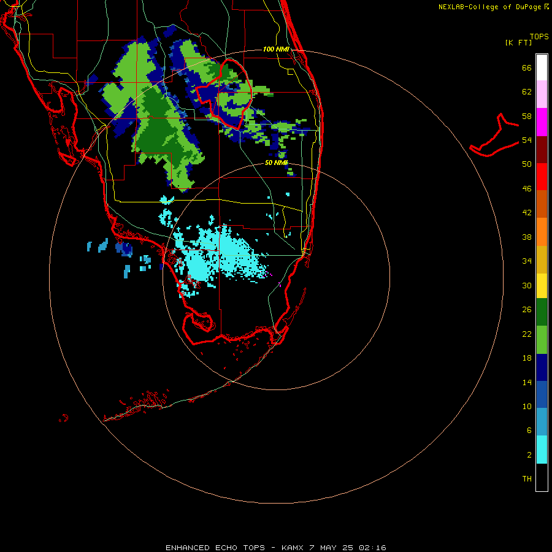Image resolution: width=552 pixels, height=552 pixels.
Task: Click the 58 legend value label
Action: pyautogui.click(x=527, y=116)
